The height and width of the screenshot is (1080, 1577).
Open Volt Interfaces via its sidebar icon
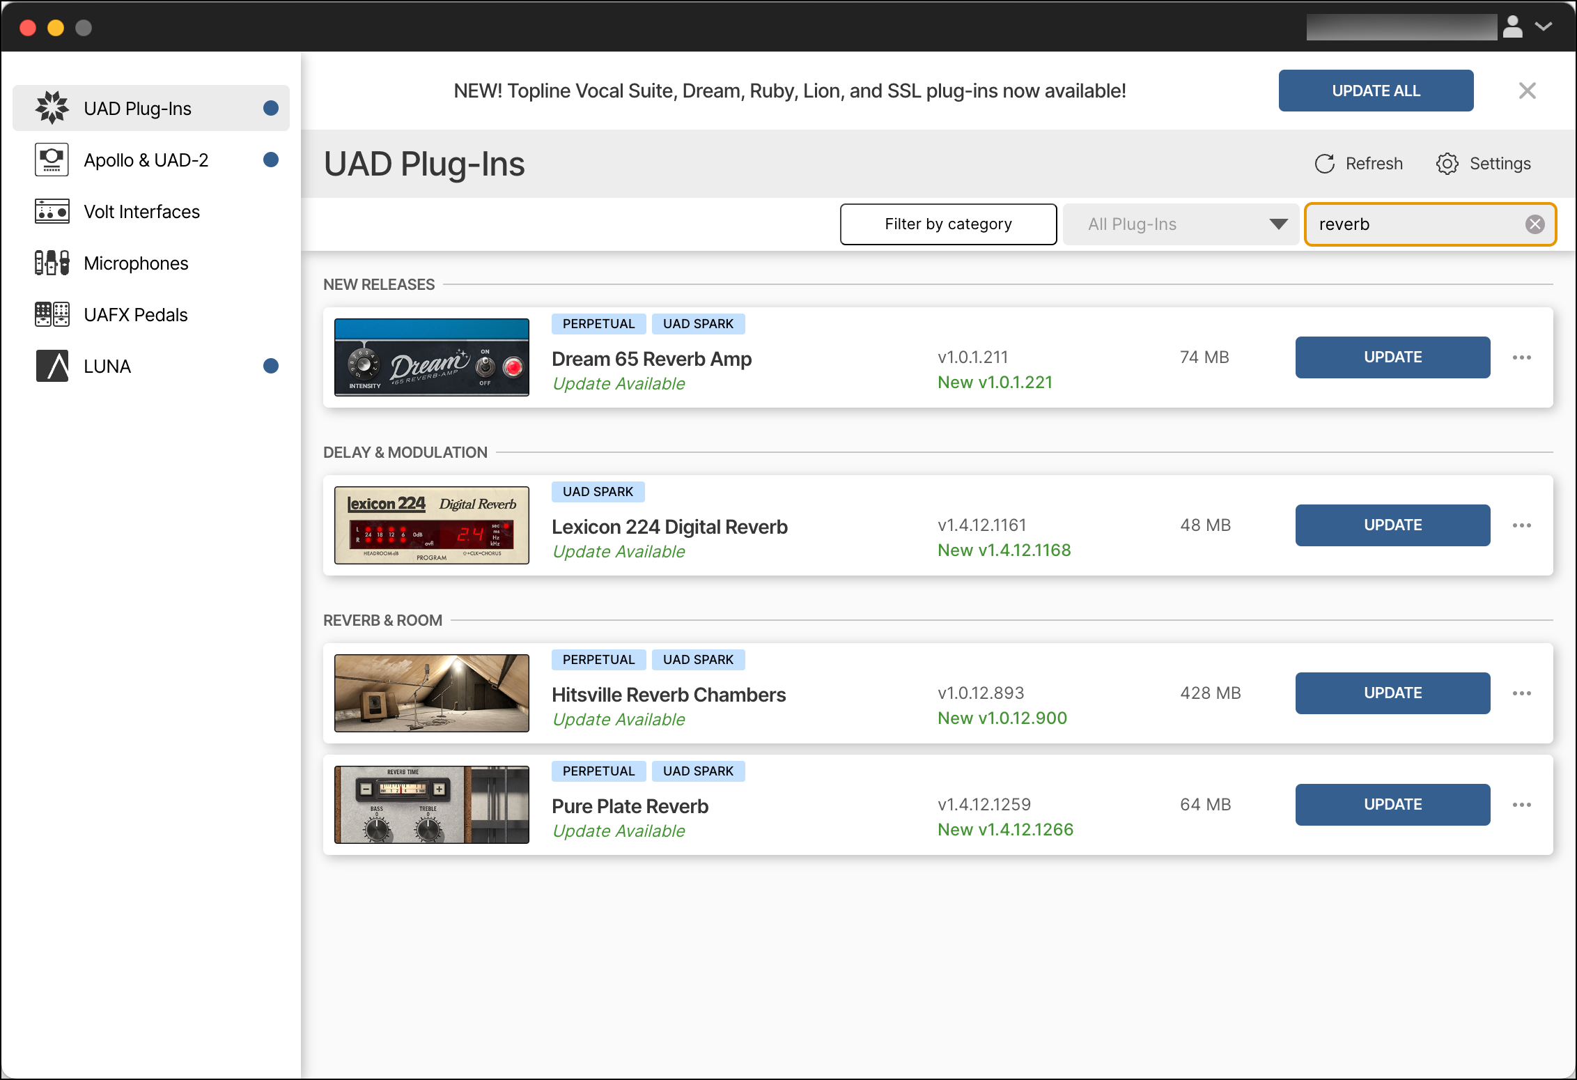tap(52, 211)
